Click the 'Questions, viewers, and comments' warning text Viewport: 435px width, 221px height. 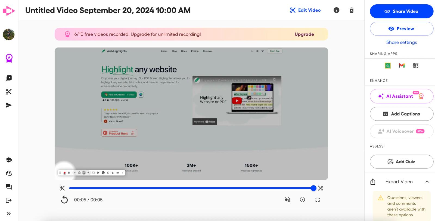click(x=406, y=206)
